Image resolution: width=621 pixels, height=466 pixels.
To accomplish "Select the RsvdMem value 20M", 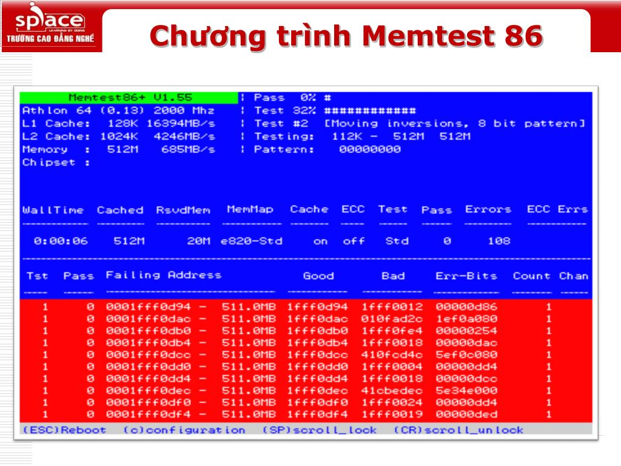I will pos(198,241).
